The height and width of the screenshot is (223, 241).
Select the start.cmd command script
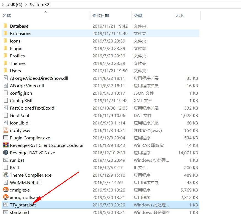coord(19,212)
